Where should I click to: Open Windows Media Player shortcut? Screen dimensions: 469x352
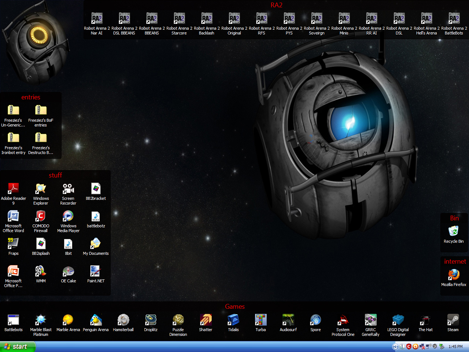click(68, 216)
